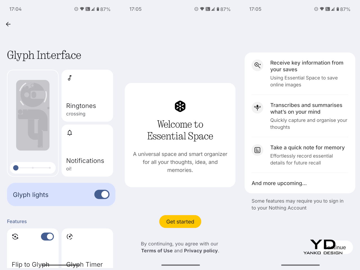Open the Notifications card
The image size is (360, 270).
point(87,150)
